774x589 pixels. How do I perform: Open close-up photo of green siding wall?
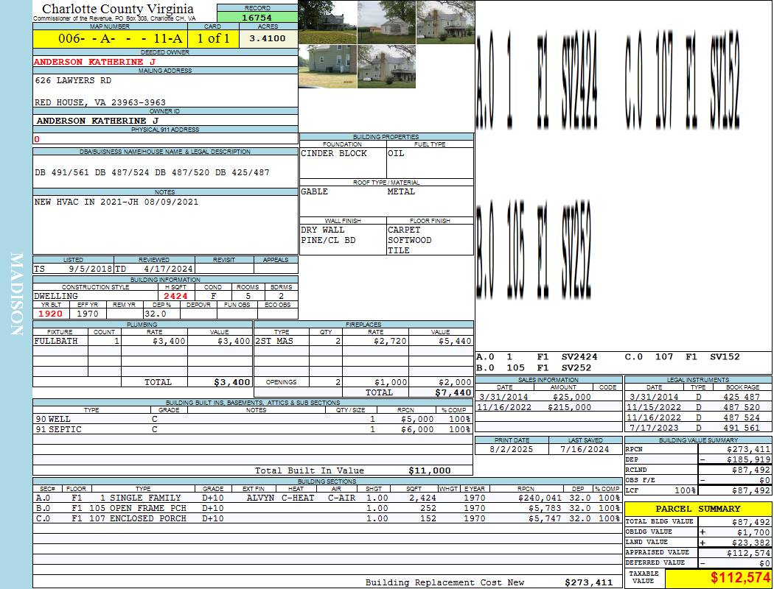click(327, 66)
